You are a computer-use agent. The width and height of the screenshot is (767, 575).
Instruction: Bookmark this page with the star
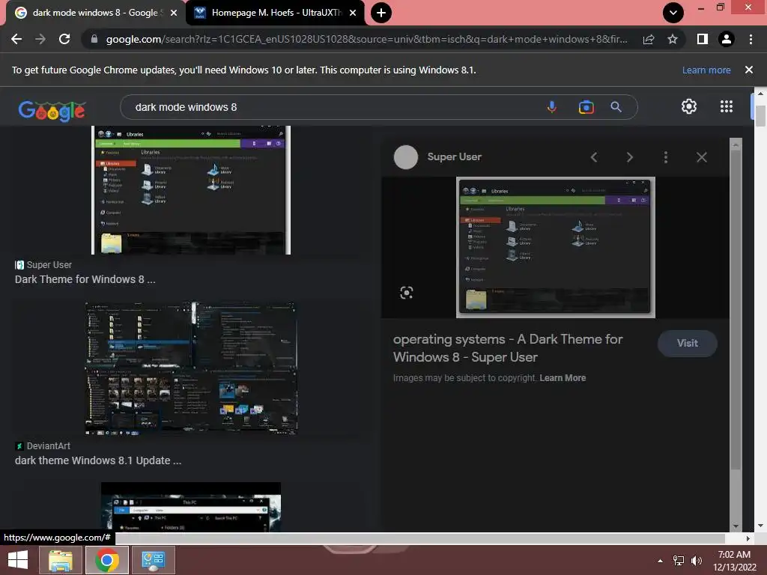click(673, 39)
